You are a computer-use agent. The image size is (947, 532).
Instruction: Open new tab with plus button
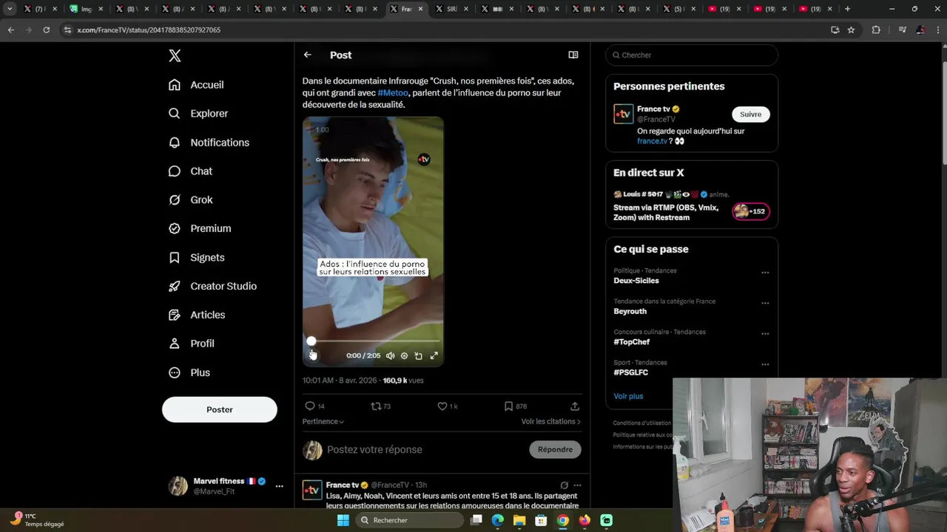(x=847, y=9)
